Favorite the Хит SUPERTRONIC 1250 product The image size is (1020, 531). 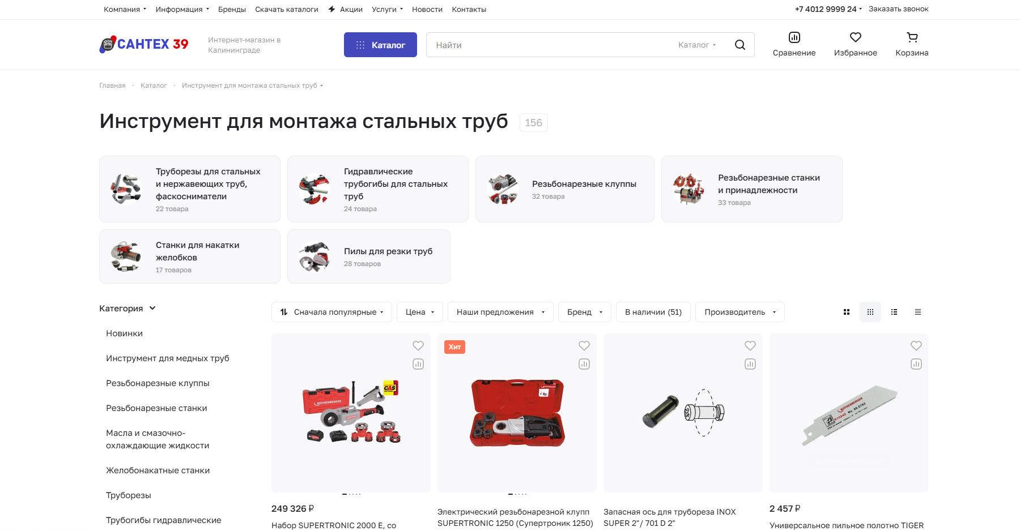[x=584, y=345]
